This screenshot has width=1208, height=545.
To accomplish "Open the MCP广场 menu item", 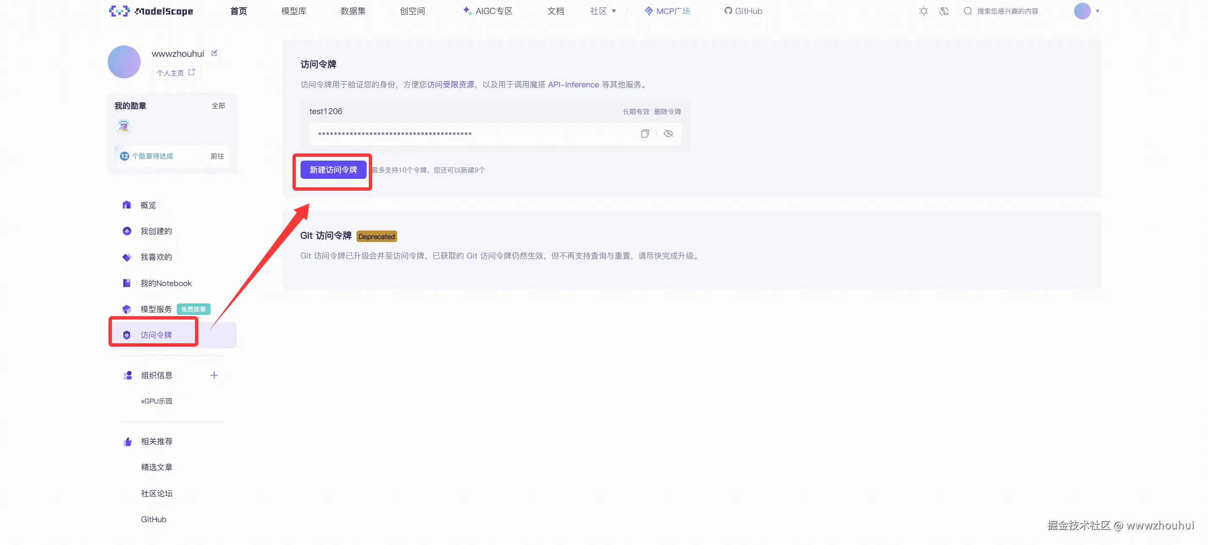I will coord(667,11).
